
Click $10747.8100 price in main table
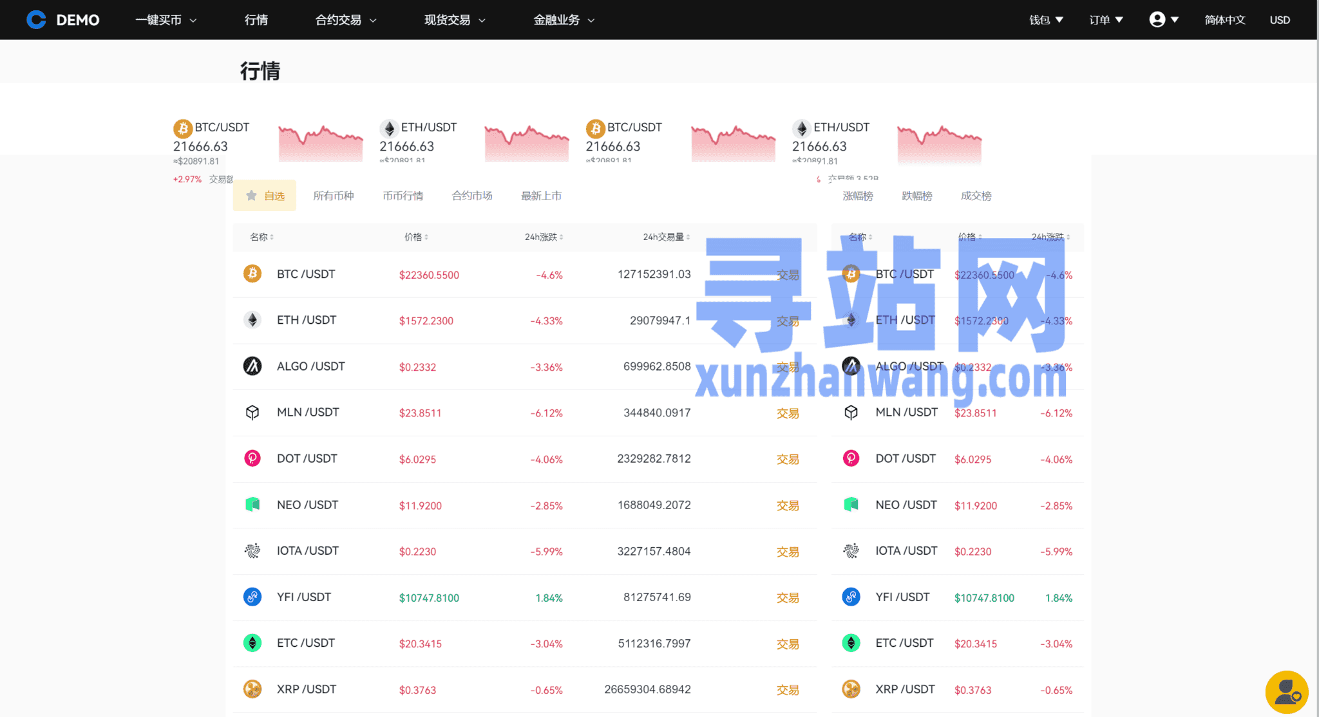click(429, 598)
